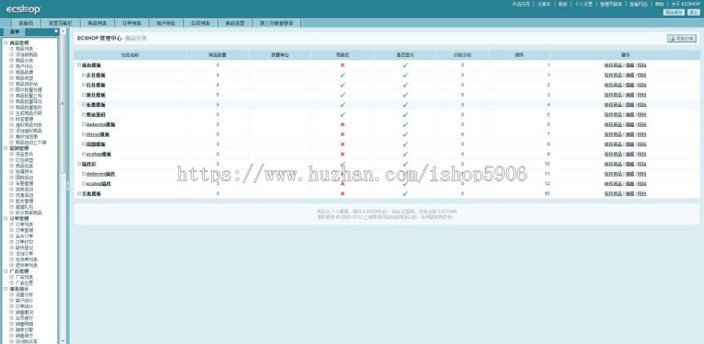Collapse 商品管理 group in sidebar
Image resolution: width=704 pixels, height=344 pixels.
click(5, 42)
